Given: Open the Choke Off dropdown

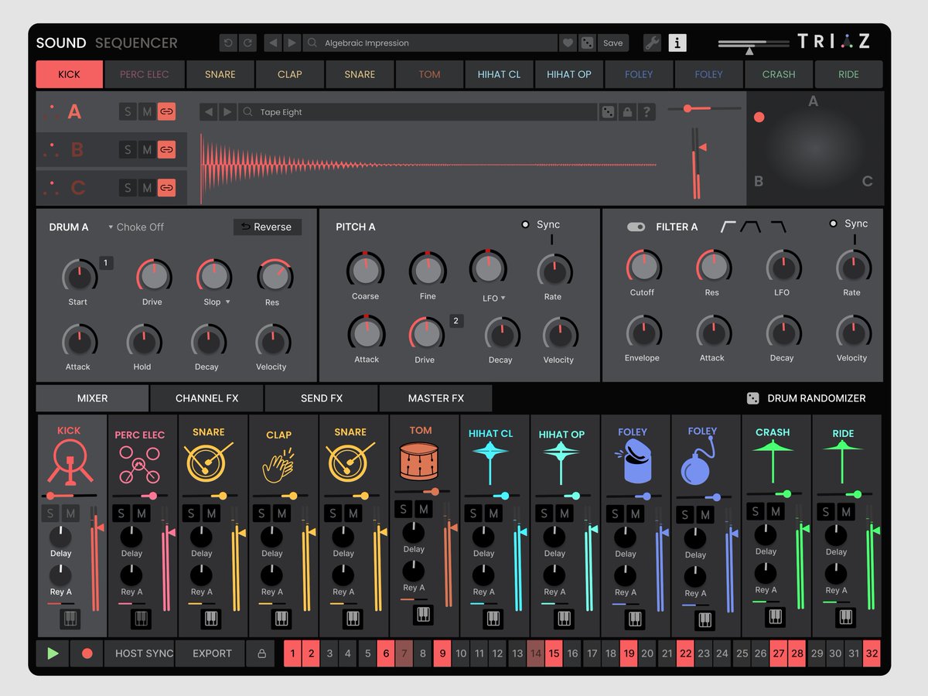Looking at the screenshot, I should [x=136, y=227].
